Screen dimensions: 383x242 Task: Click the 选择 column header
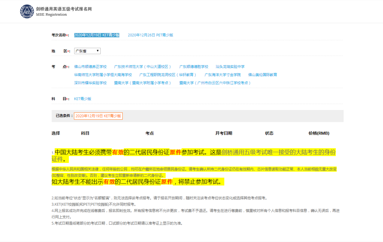click(x=56, y=133)
